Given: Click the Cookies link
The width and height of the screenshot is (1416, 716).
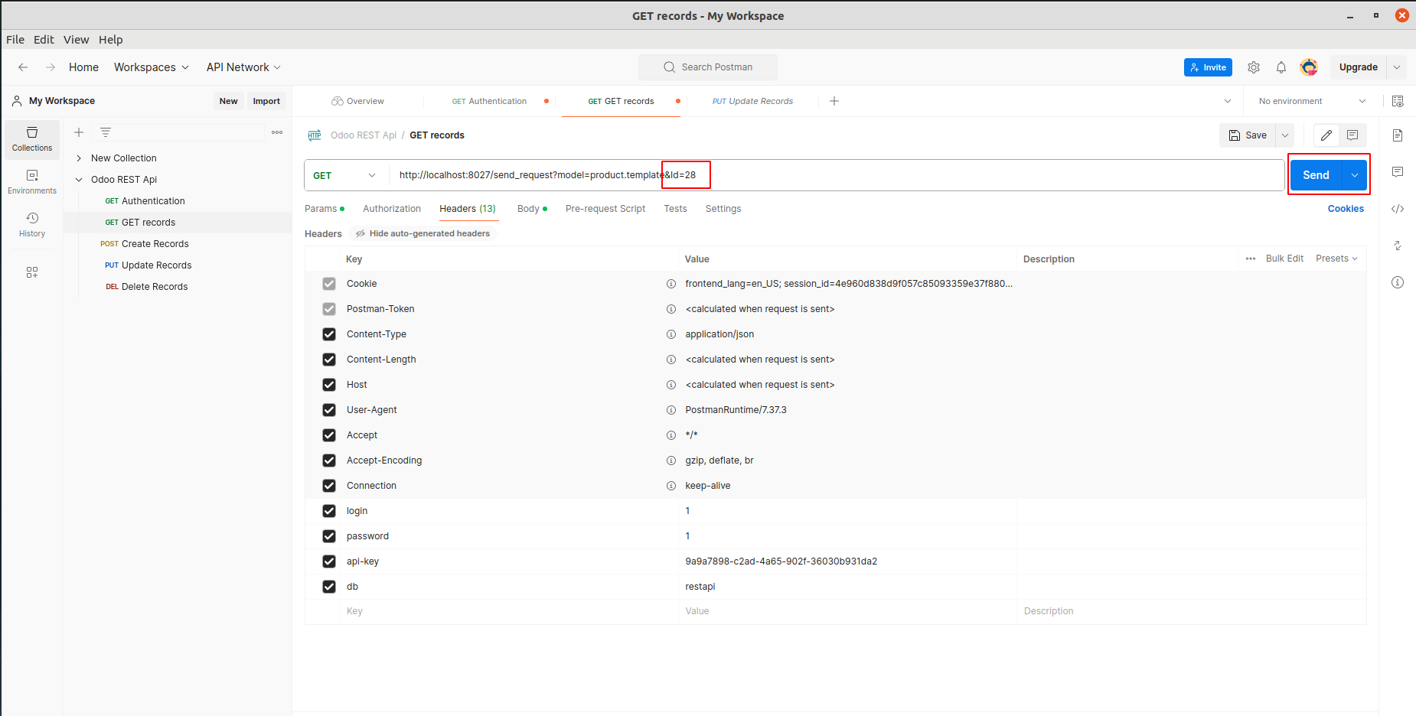Looking at the screenshot, I should (x=1346, y=209).
